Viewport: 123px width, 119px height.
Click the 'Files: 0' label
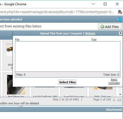[21, 75]
